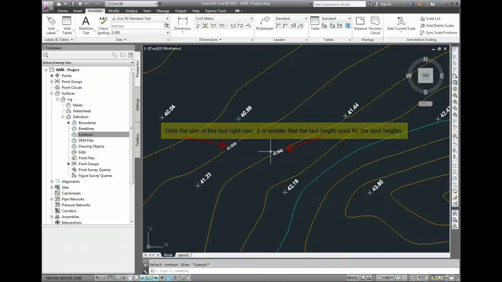Click the New drawing icon
Screen dimensions: 502x282
click(x=58, y=4)
